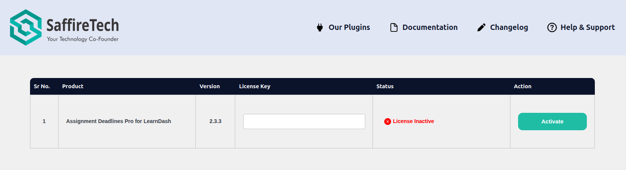This screenshot has height=170, width=626.
Task: Click the SaffireTech hexagon logo icon
Action: click(26, 28)
